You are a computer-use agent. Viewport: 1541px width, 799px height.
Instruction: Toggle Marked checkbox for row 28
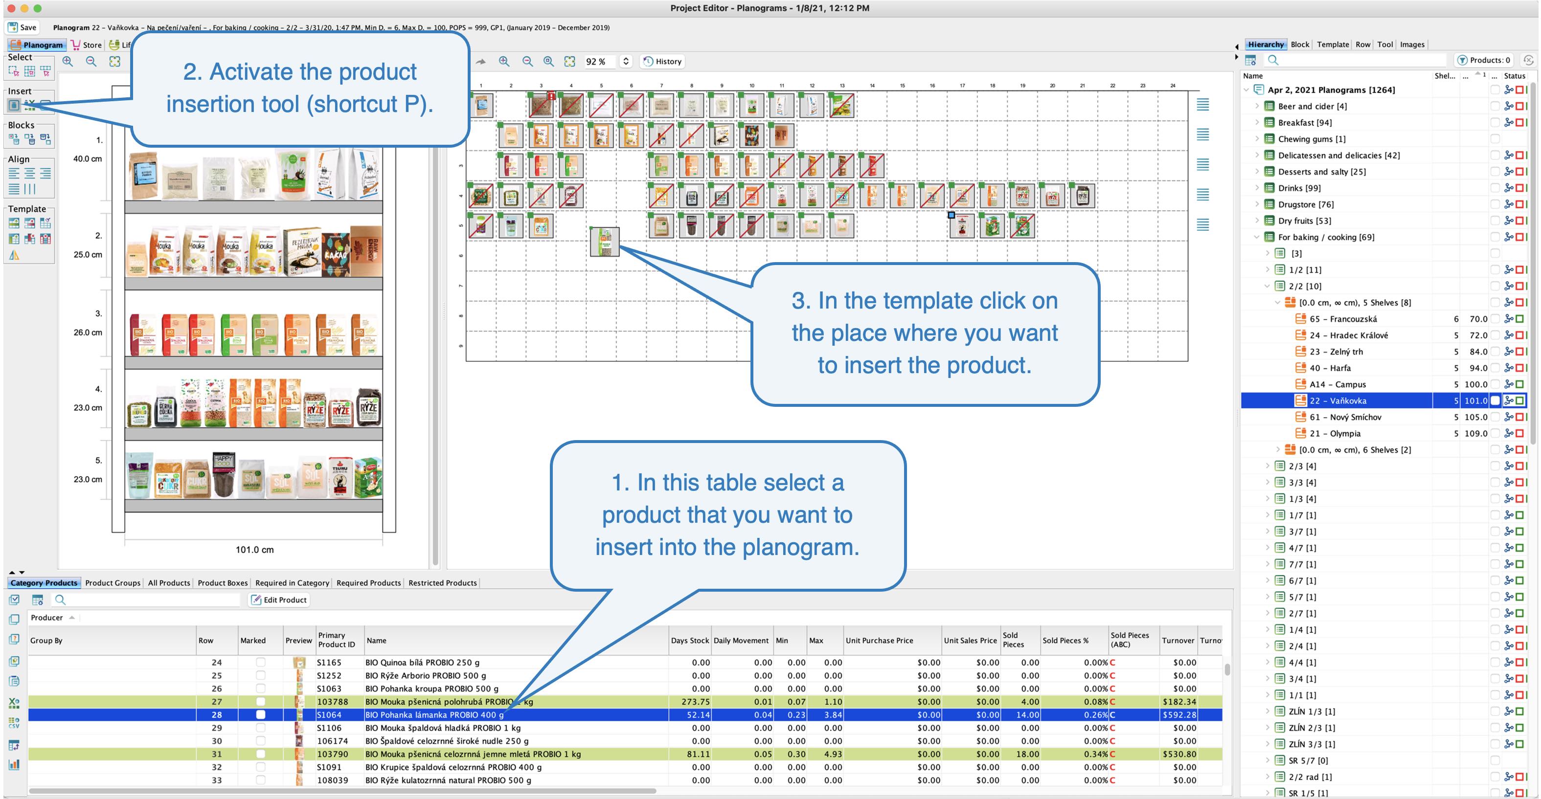260,715
